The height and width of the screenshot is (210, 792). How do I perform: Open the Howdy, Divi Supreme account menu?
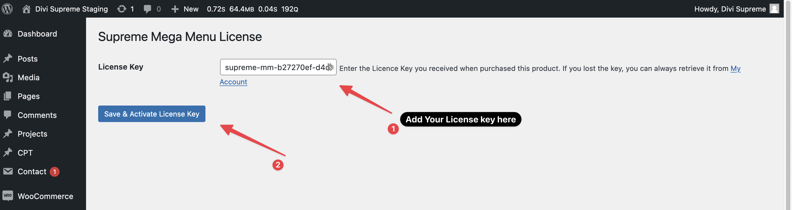coord(730,9)
